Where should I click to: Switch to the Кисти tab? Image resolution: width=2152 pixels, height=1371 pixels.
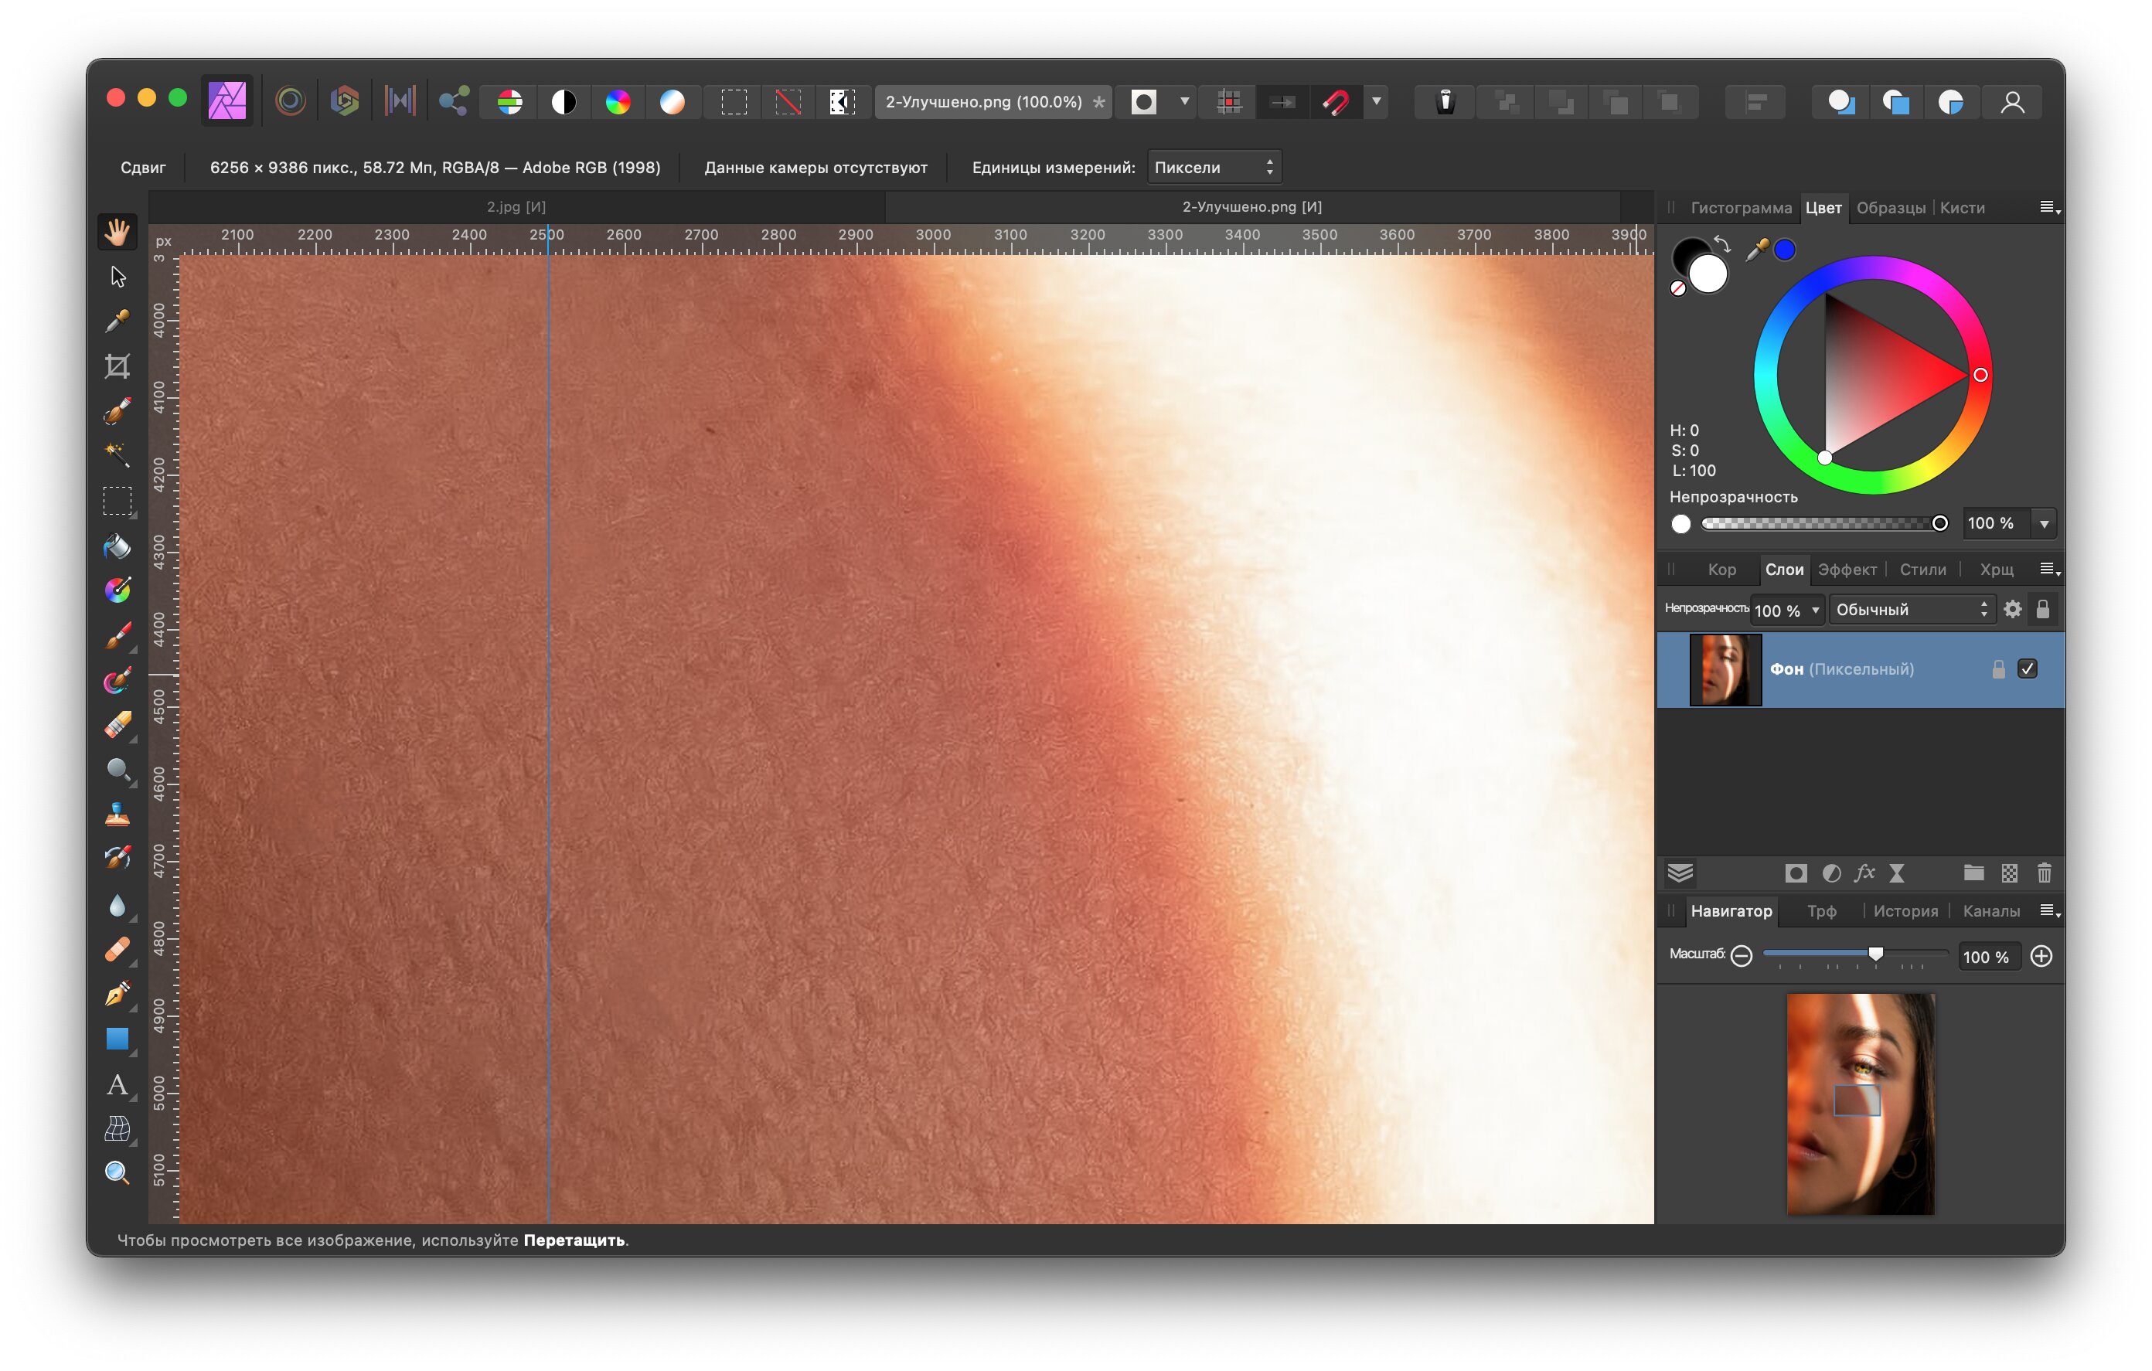coord(1962,207)
